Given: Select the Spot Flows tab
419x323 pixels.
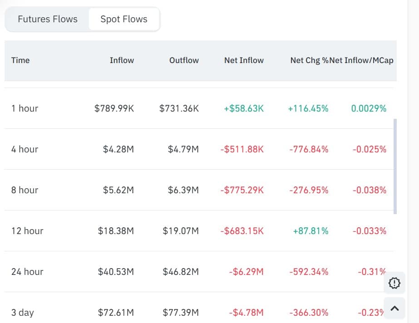Looking at the screenshot, I should click(x=124, y=19).
